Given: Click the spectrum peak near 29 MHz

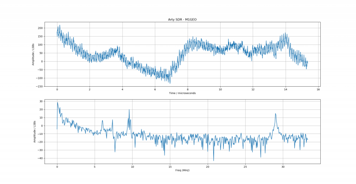Looking at the screenshot, I should pyautogui.click(x=275, y=114).
